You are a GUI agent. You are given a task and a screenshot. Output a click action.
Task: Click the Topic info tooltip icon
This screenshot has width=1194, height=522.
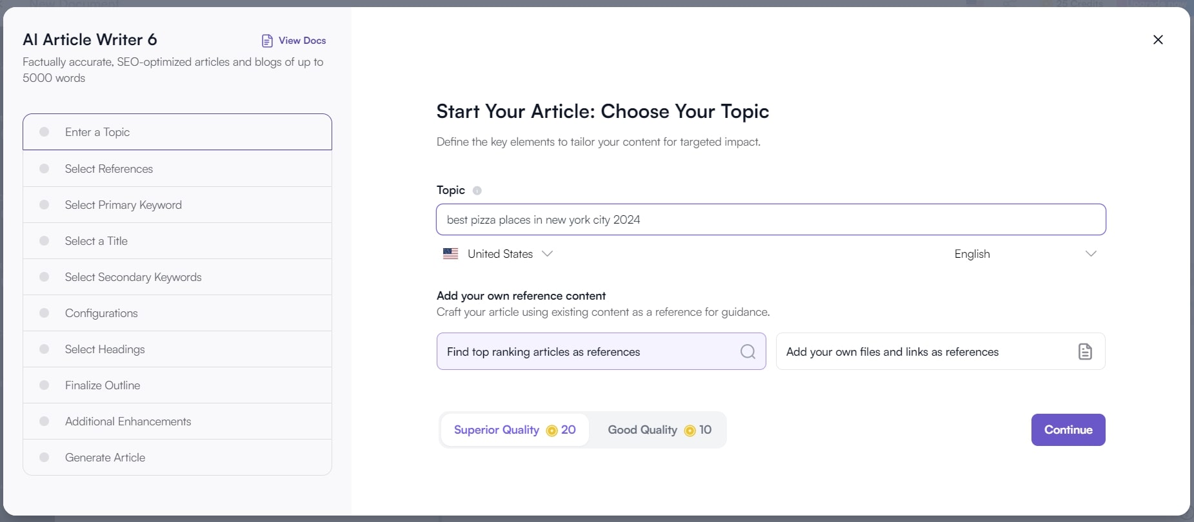click(x=477, y=191)
